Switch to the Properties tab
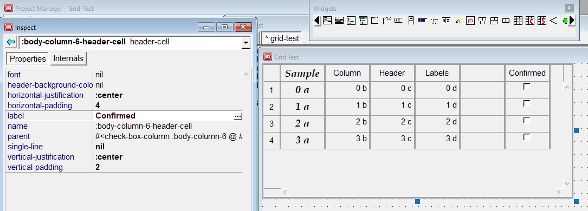Image resolution: width=588 pixels, height=211 pixels. [28, 59]
